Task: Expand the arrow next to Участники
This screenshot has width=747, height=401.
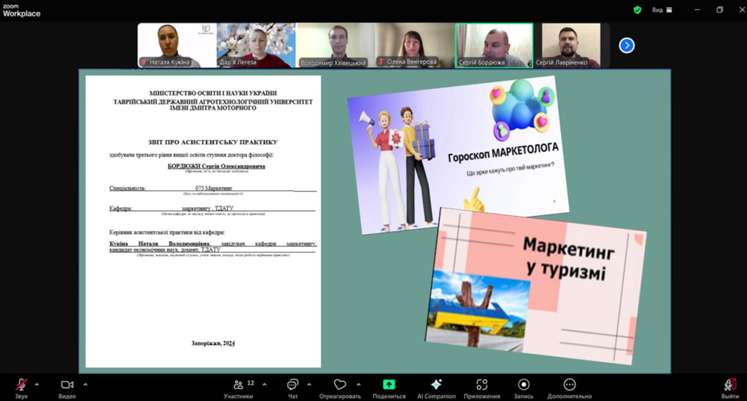Action: pyautogui.click(x=264, y=385)
